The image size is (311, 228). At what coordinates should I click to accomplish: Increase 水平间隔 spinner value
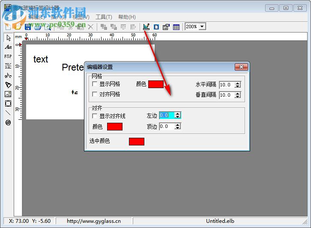[x=237, y=83]
